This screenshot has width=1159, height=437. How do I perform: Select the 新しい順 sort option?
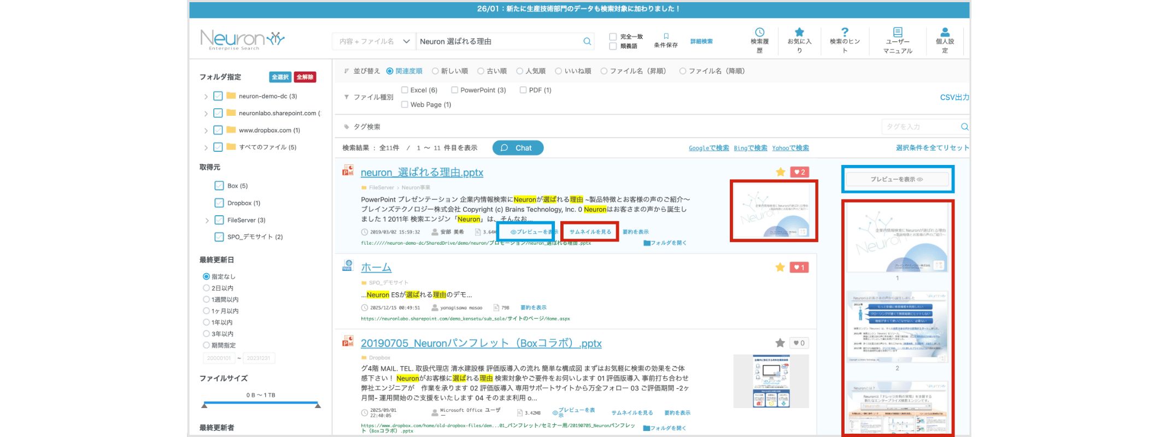point(435,71)
